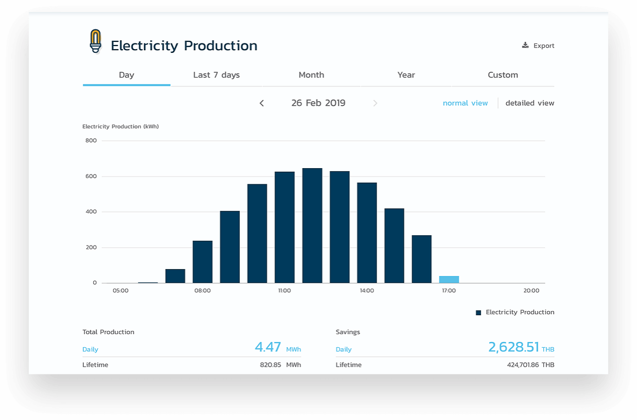Screen dimensions: 637x420
Task: Select the next day arrow
Action: point(375,103)
